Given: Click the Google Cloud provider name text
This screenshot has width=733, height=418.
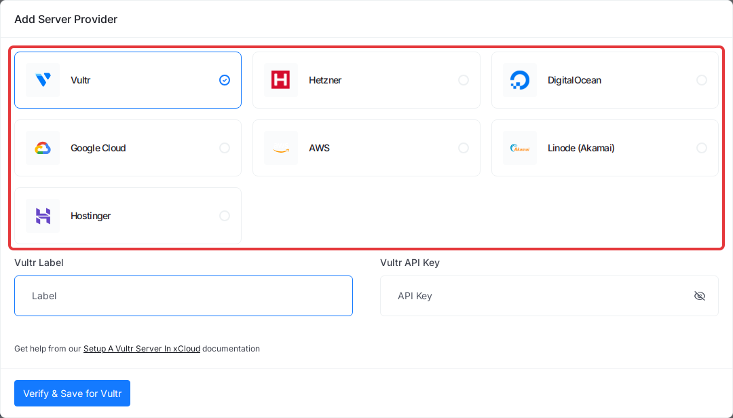Looking at the screenshot, I should pos(98,148).
